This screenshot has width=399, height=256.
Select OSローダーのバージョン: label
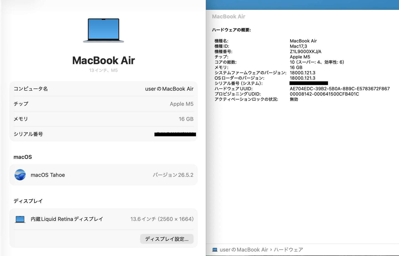coord(239,78)
